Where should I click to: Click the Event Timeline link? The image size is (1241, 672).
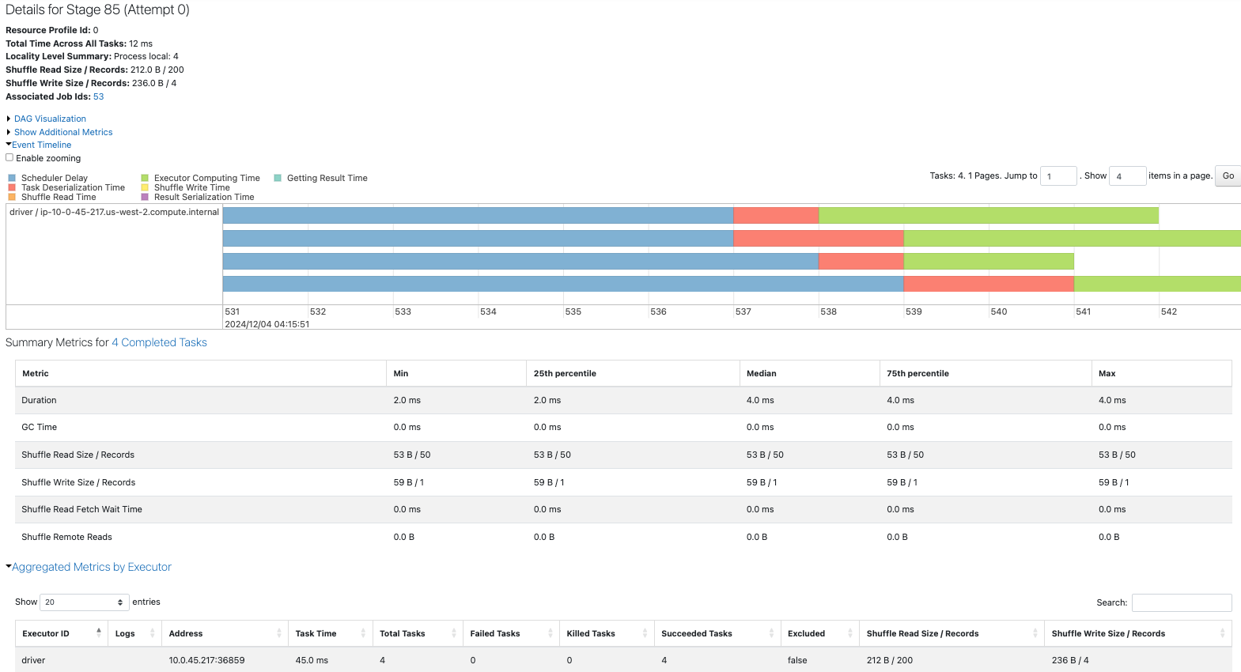click(41, 145)
